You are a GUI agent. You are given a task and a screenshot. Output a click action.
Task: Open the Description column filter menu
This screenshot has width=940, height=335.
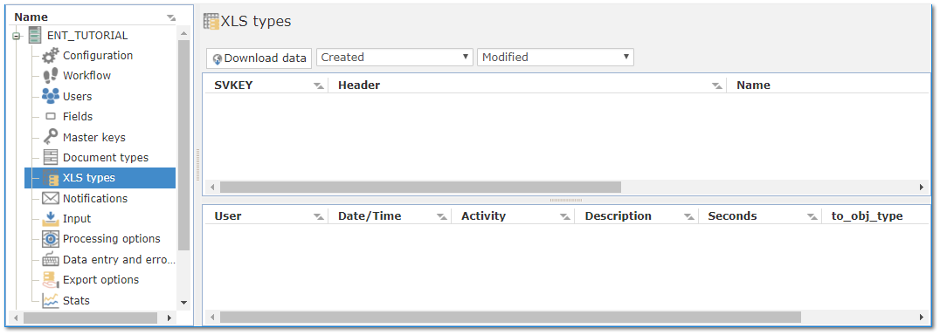[688, 217]
